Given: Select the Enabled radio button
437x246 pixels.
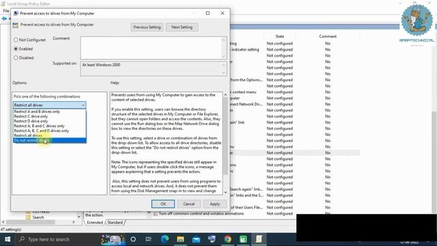Looking at the screenshot, I should pyautogui.click(x=16, y=49).
